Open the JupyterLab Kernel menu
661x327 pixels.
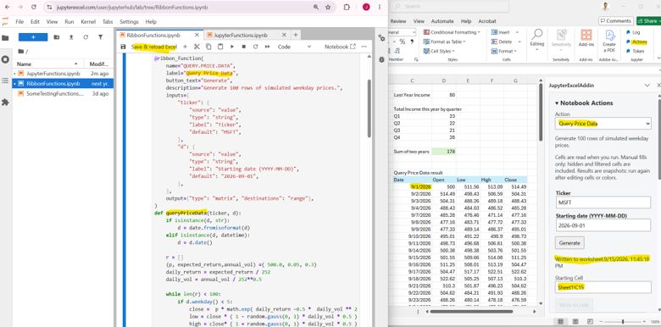coord(88,21)
